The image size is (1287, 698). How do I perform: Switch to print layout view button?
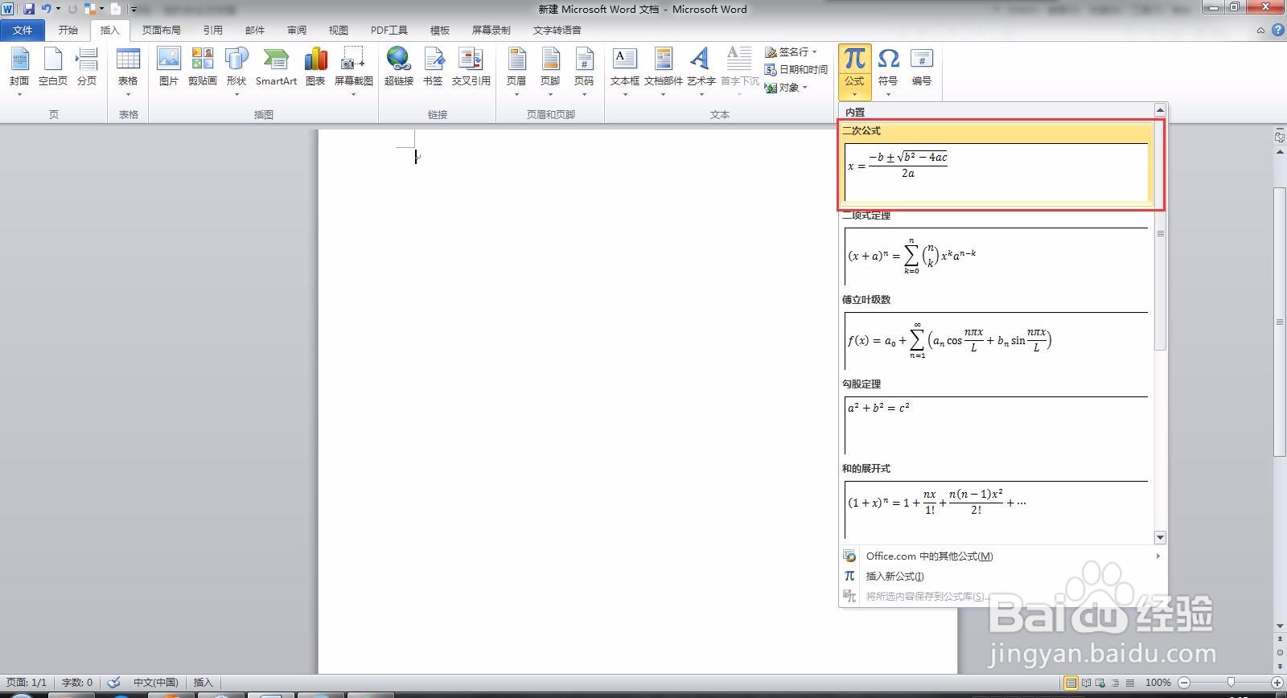(x=1071, y=682)
